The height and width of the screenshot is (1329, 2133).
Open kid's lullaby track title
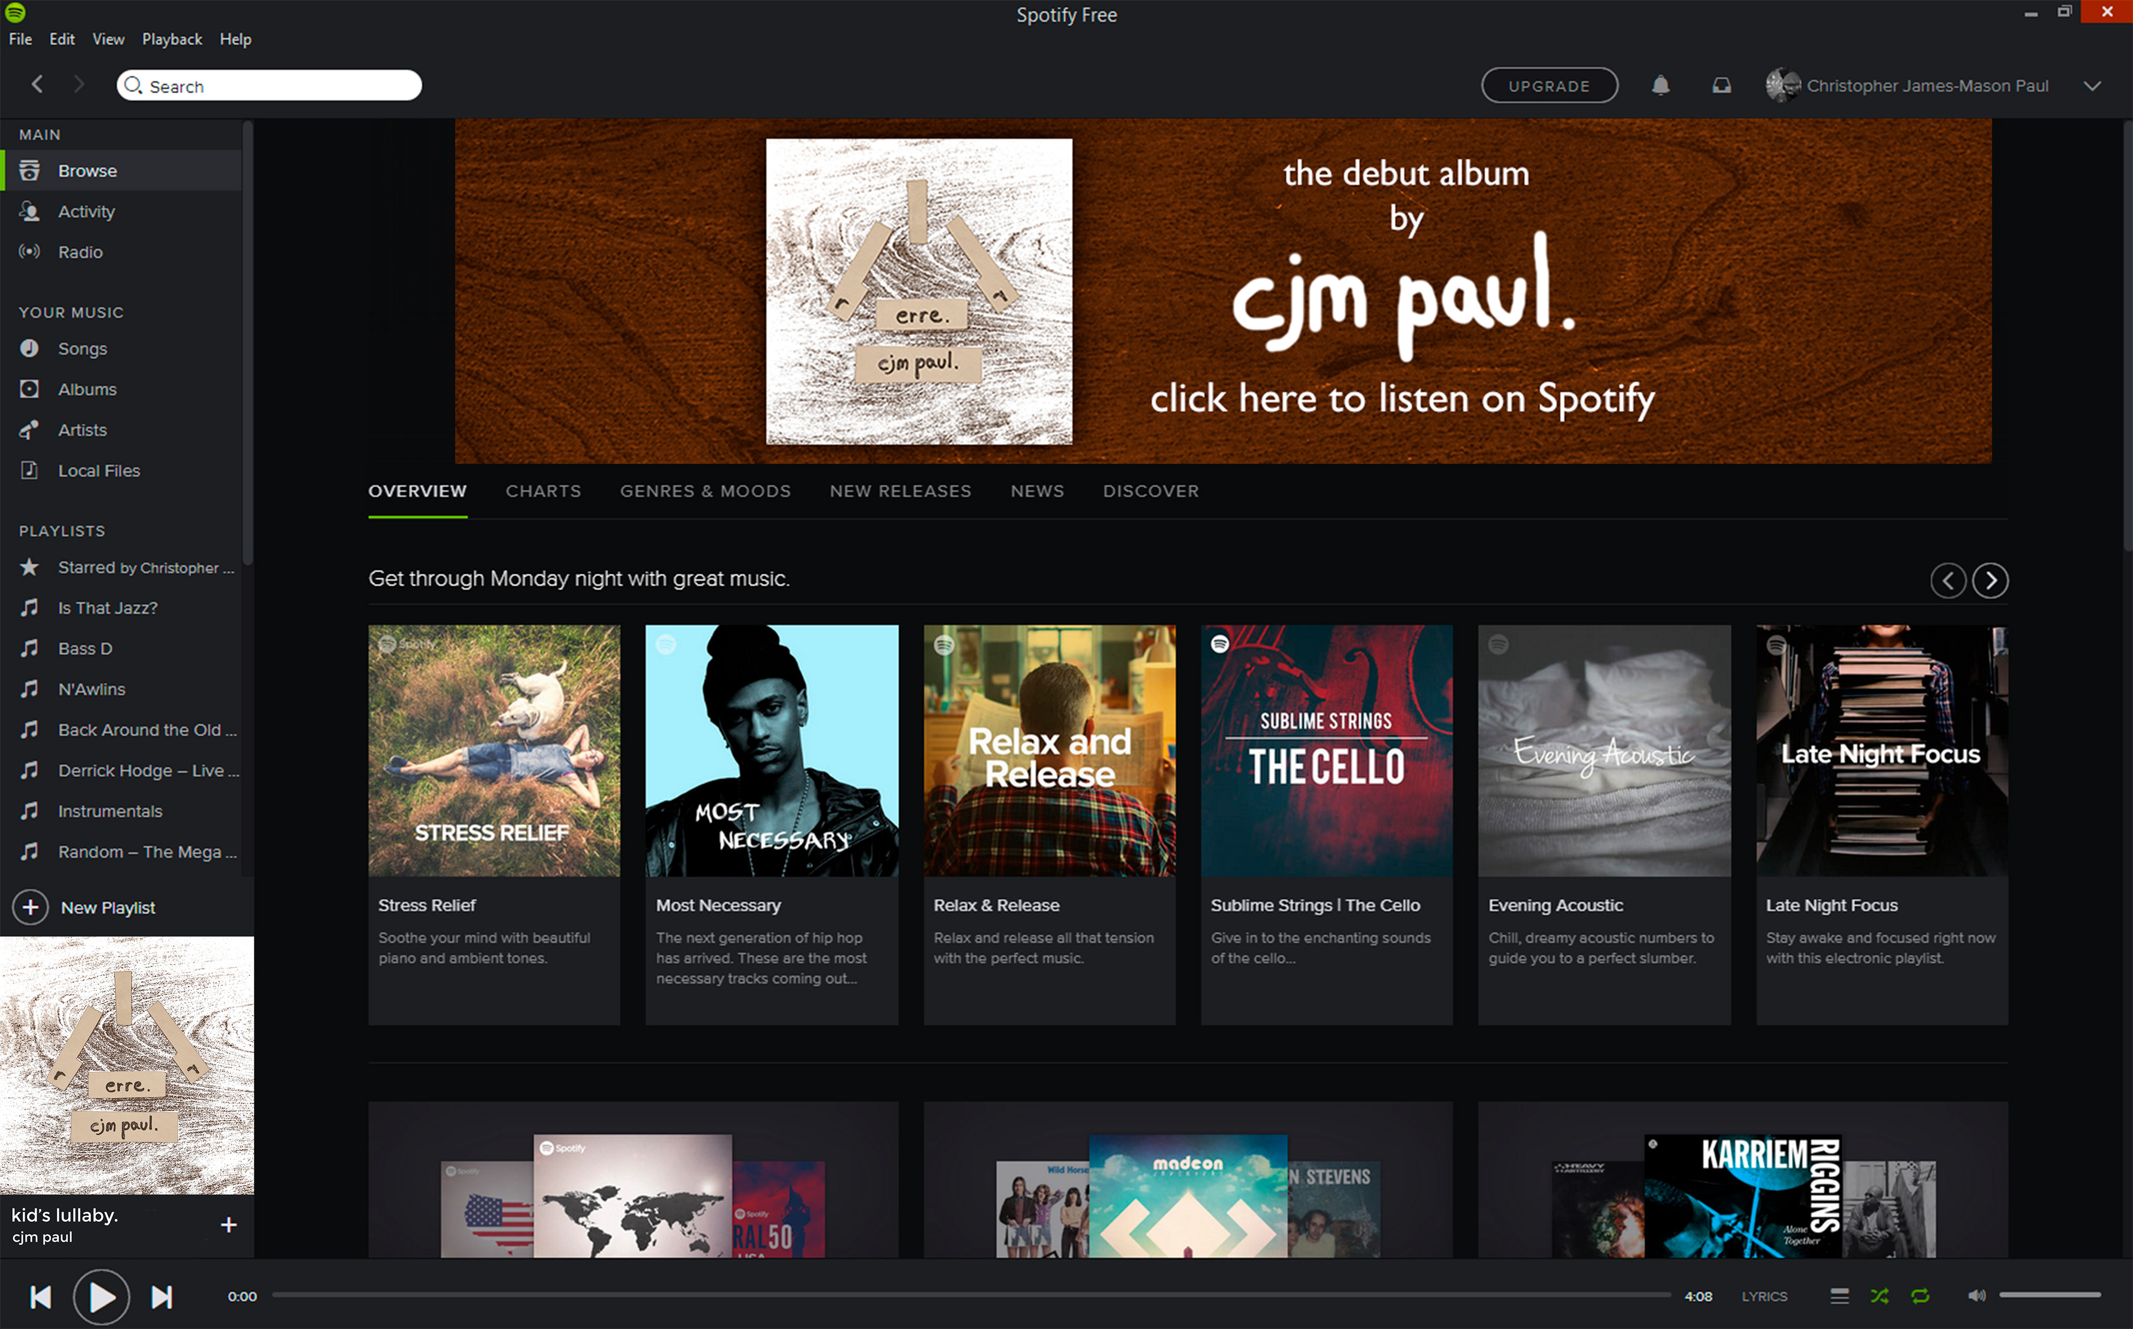[x=64, y=1215]
